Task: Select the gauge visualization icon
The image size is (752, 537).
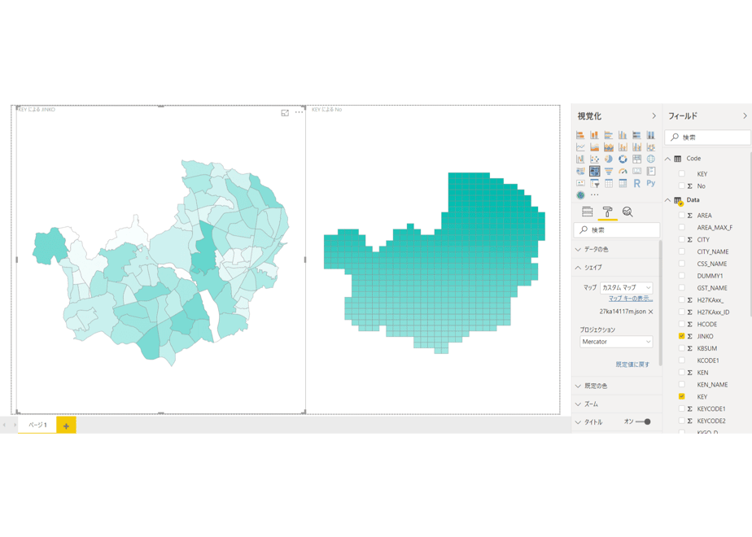Action: tap(623, 171)
